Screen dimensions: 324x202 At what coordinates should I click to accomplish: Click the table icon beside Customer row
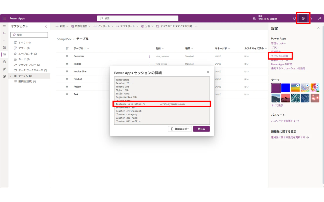[67, 56]
